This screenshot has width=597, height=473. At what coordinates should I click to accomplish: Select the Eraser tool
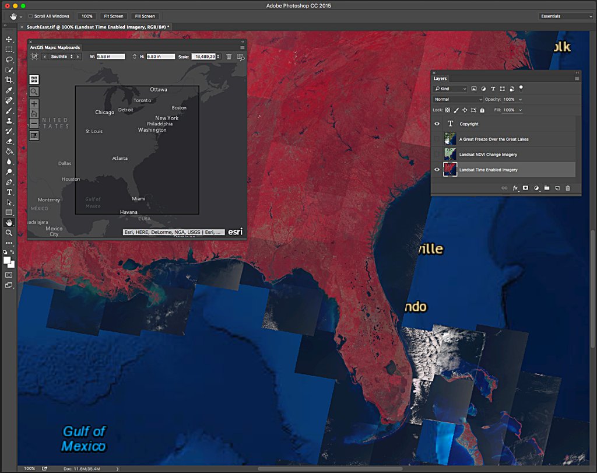pyautogui.click(x=9, y=141)
